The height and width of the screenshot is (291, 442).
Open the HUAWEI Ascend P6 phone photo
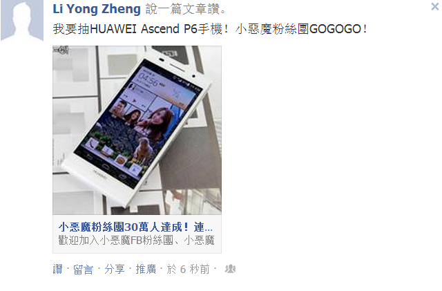[x=137, y=130]
